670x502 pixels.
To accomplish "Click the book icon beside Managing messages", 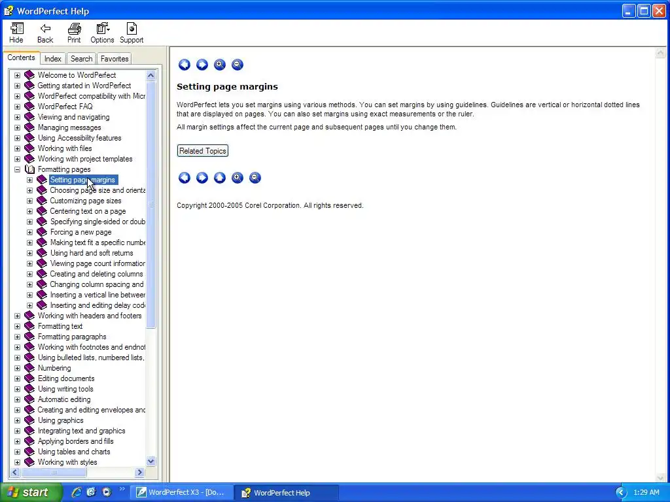I will 29,127.
